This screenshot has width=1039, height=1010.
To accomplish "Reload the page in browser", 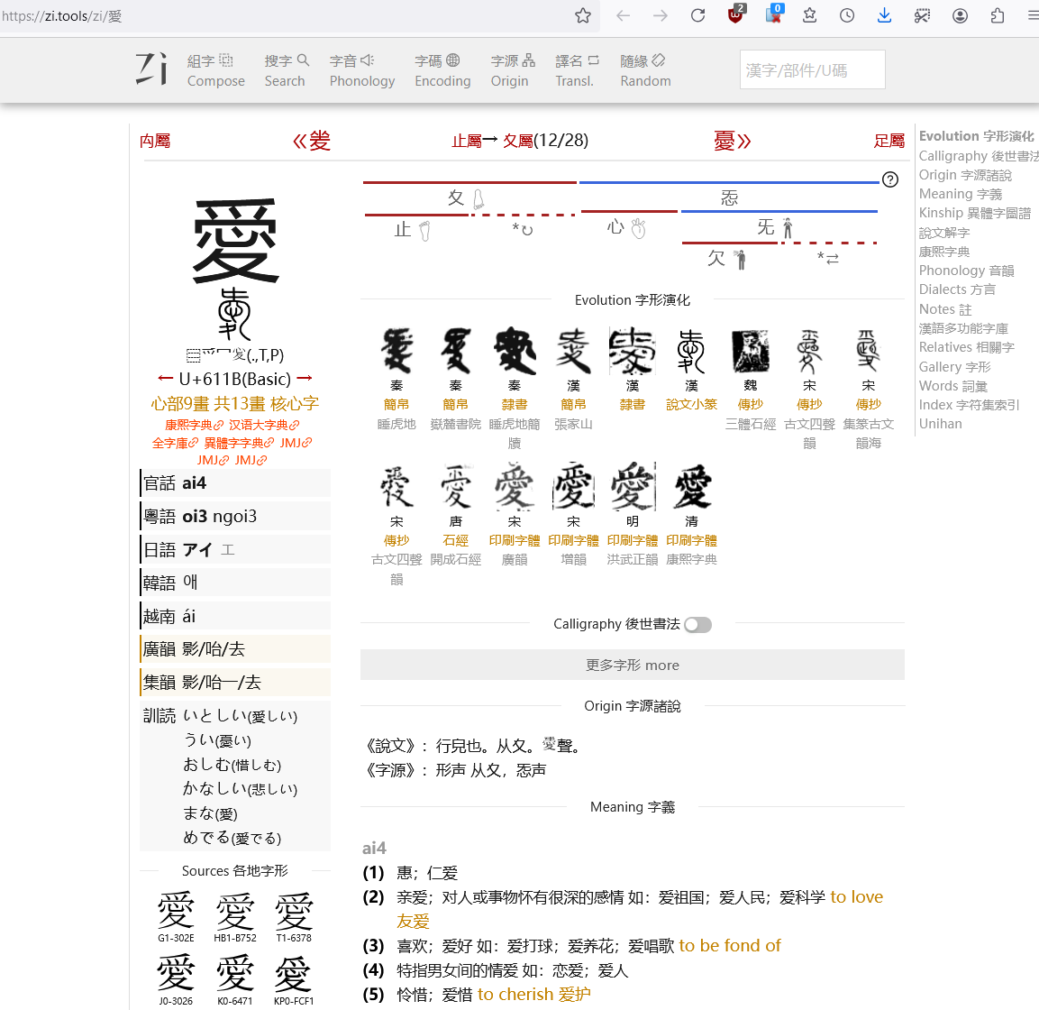I will pos(697,15).
